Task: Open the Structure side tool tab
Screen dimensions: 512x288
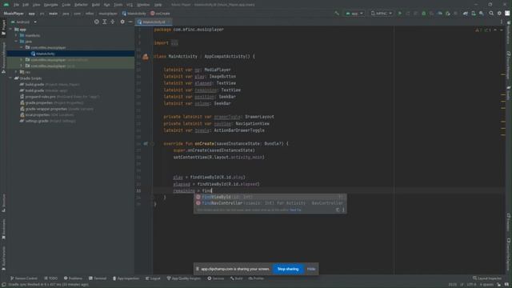Action: coord(3,203)
